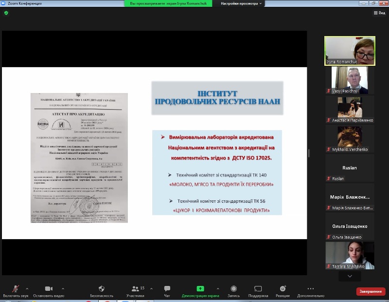Click the Zoom Конференция title bar icon

point(3,3)
